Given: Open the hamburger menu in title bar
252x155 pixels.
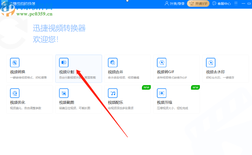Looking at the screenshot, I should tap(236, 3).
